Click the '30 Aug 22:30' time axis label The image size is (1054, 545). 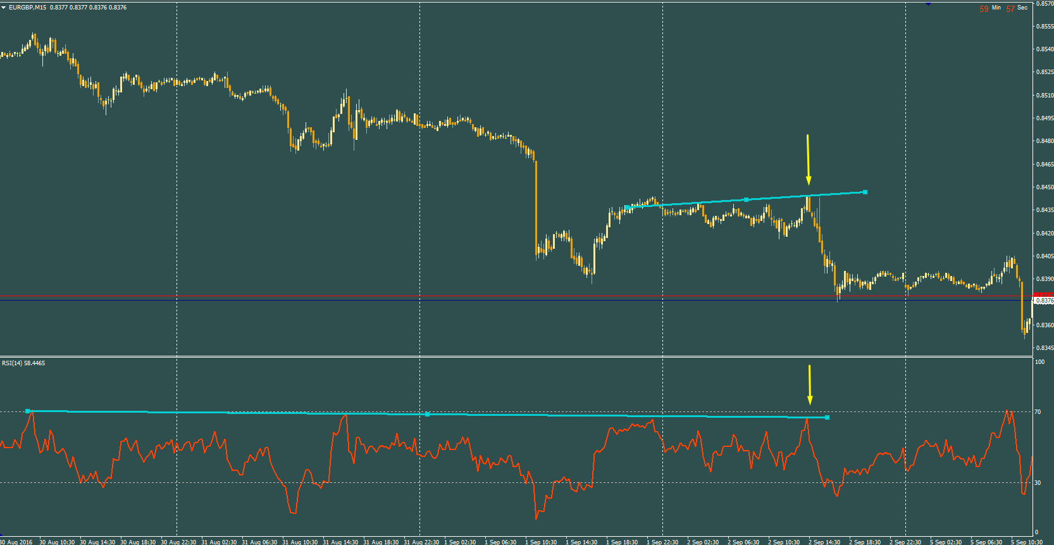pos(178,542)
